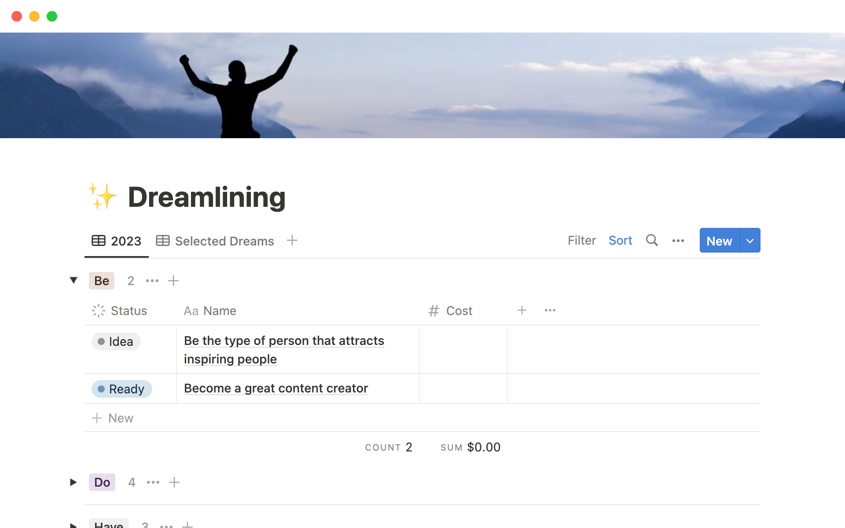Expand the Do group
Image resolution: width=845 pixels, height=528 pixels.
(73, 482)
